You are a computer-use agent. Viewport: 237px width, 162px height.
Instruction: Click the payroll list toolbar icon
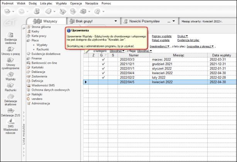coord(36,11)
